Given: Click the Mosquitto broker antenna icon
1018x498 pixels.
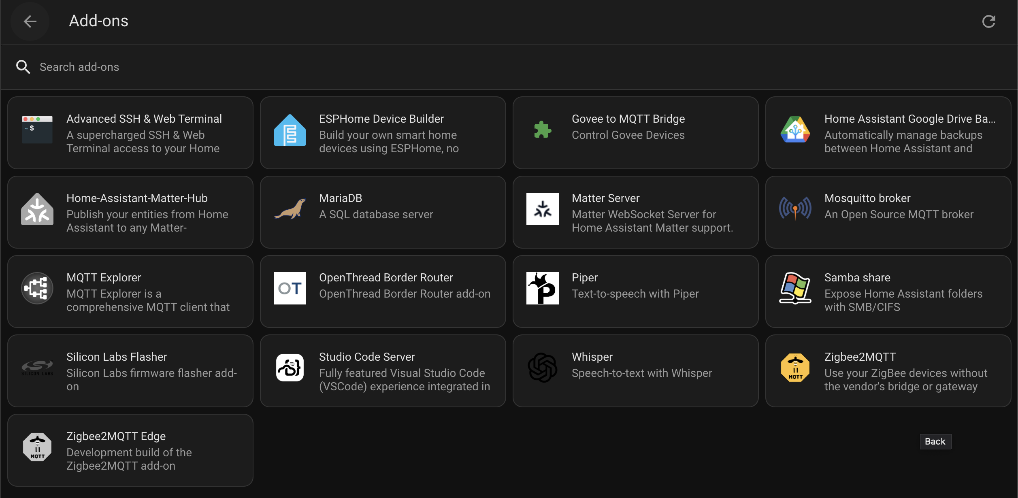Looking at the screenshot, I should coord(795,209).
